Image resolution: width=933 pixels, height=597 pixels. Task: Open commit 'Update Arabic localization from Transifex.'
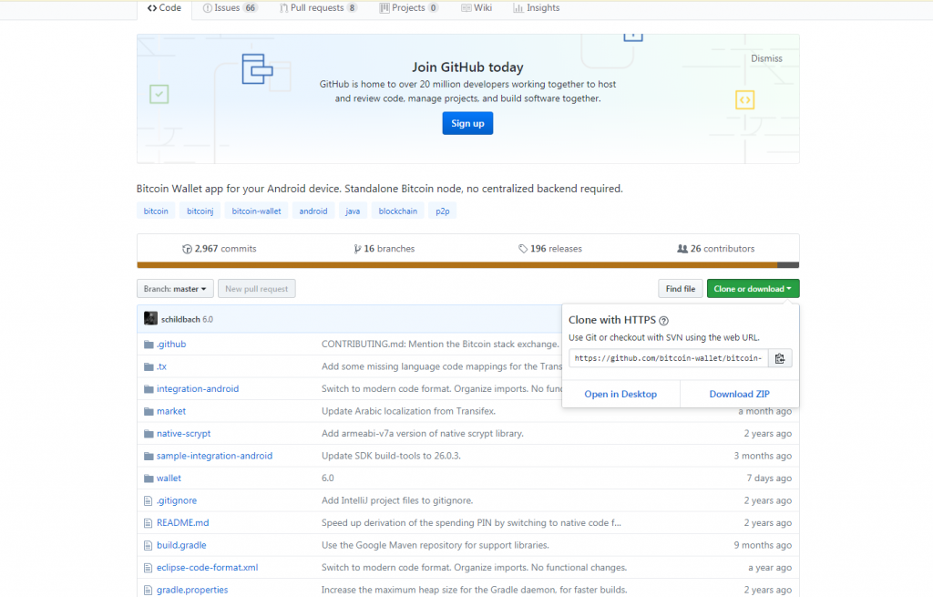coord(408,411)
